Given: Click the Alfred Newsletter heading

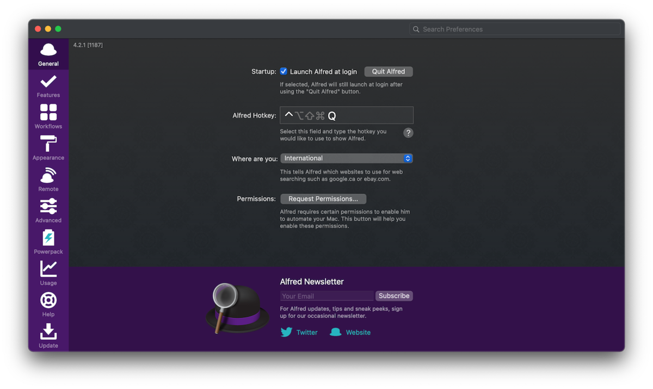Looking at the screenshot, I should (312, 282).
